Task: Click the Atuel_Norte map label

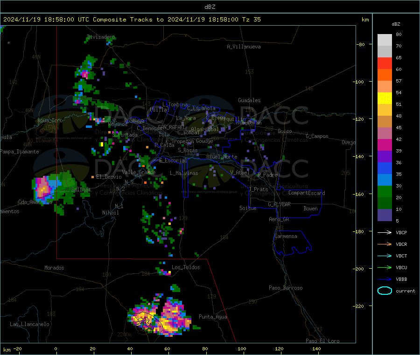Action: 222,157
